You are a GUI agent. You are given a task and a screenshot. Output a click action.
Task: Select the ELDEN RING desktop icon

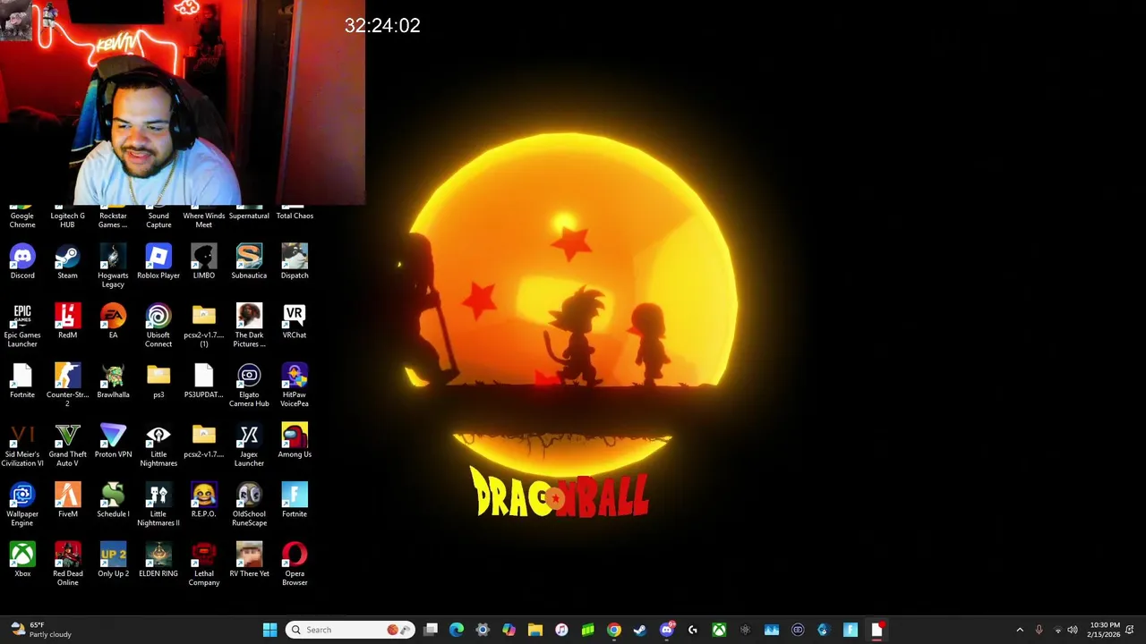[x=158, y=560]
